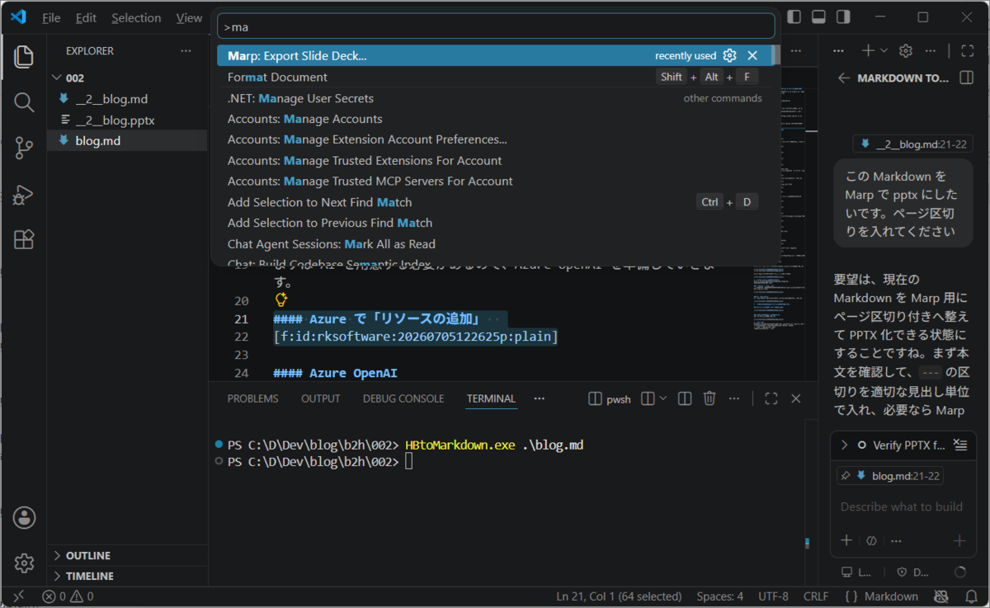Collapse the 002 folder

point(126,78)
